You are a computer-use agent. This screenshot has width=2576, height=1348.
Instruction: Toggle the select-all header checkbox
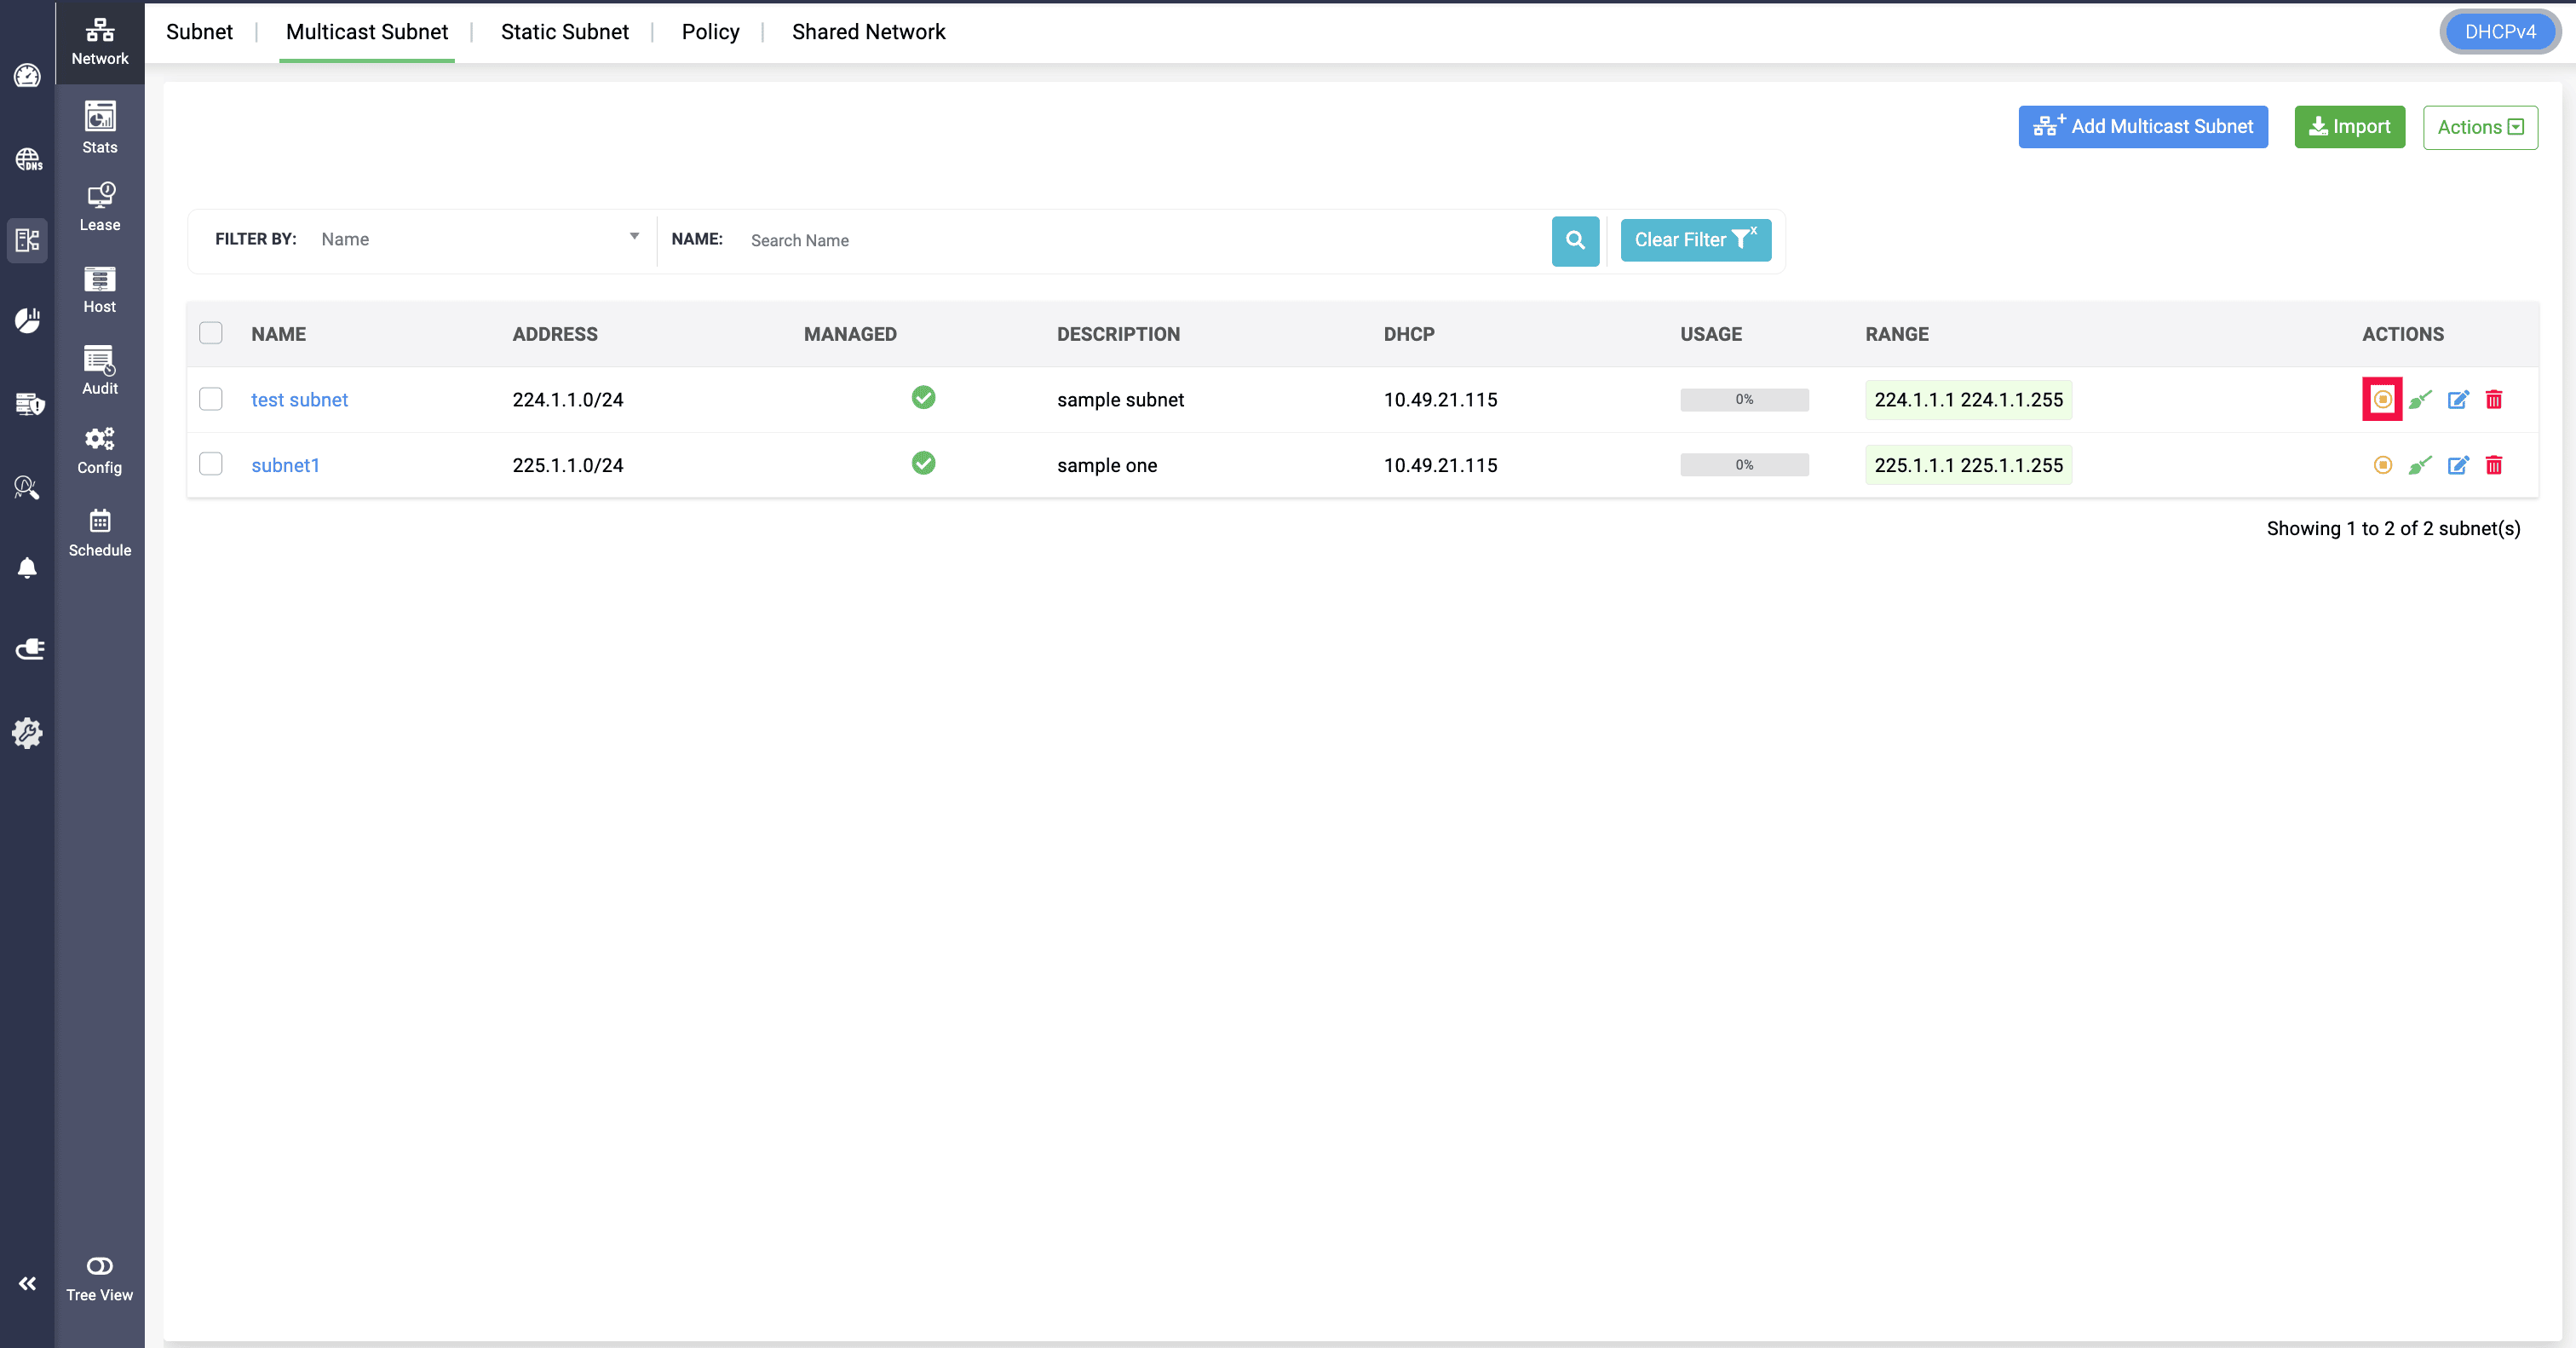[210, 333]
